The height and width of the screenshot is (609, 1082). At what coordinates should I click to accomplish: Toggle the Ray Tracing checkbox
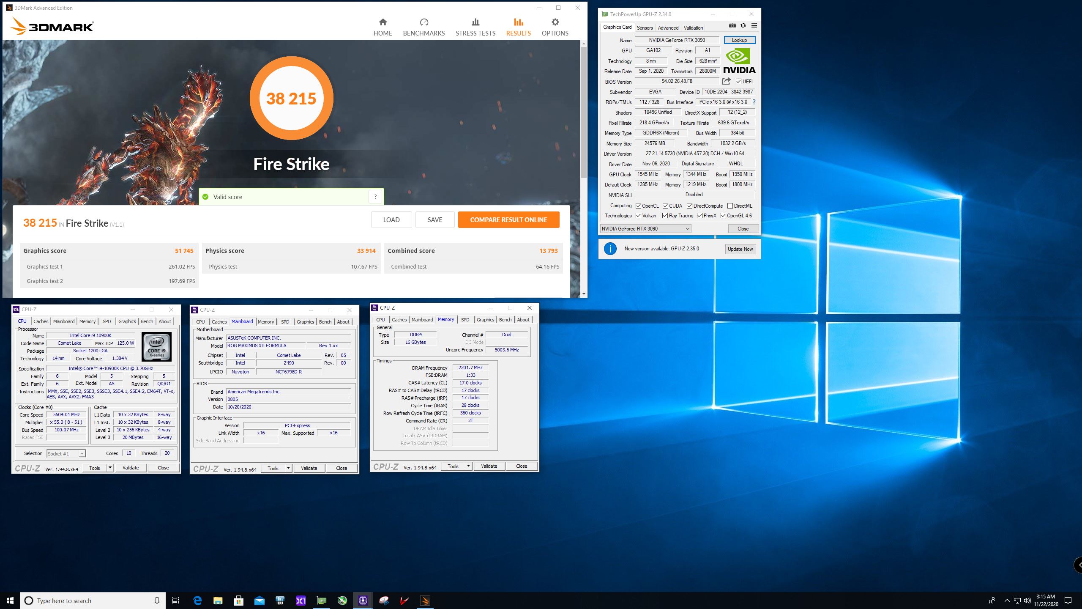pos(665,216)
